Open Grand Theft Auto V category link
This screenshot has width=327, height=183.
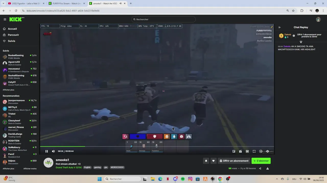point(69,167)
